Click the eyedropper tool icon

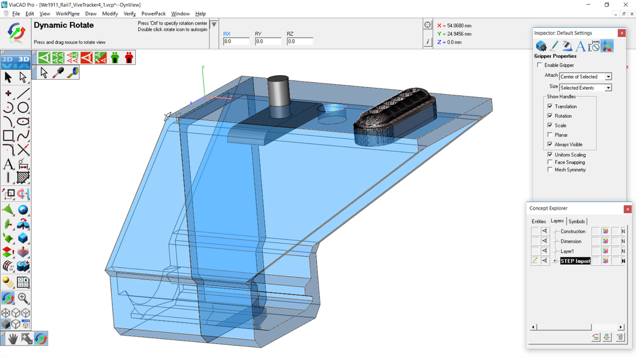[x=58, y=73]
